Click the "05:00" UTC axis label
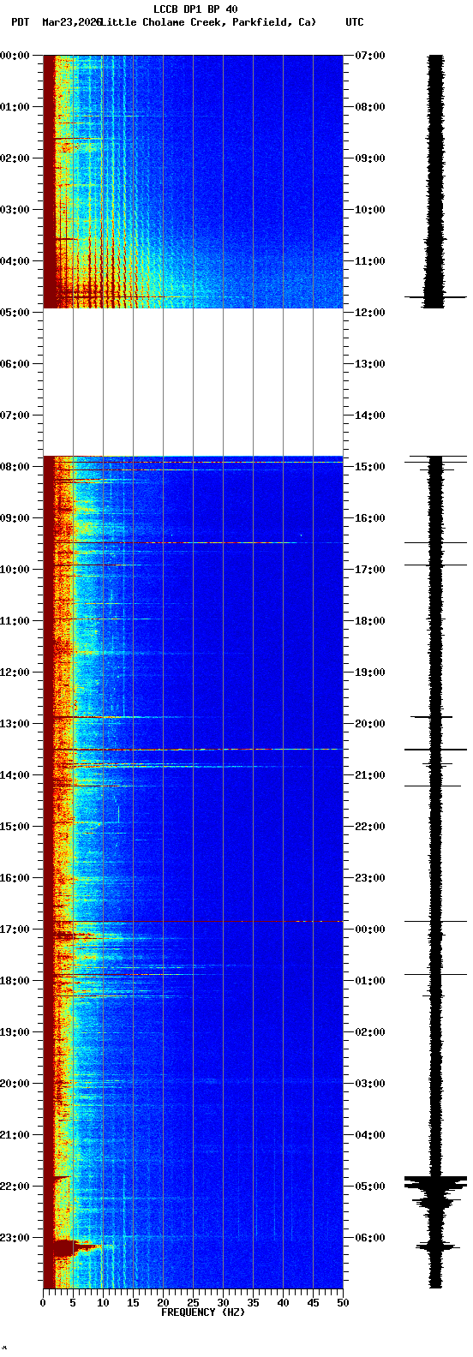 [x=369, y=1187]
